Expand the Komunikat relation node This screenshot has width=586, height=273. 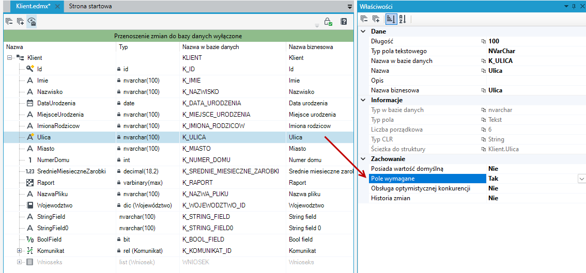pos(20,251)
